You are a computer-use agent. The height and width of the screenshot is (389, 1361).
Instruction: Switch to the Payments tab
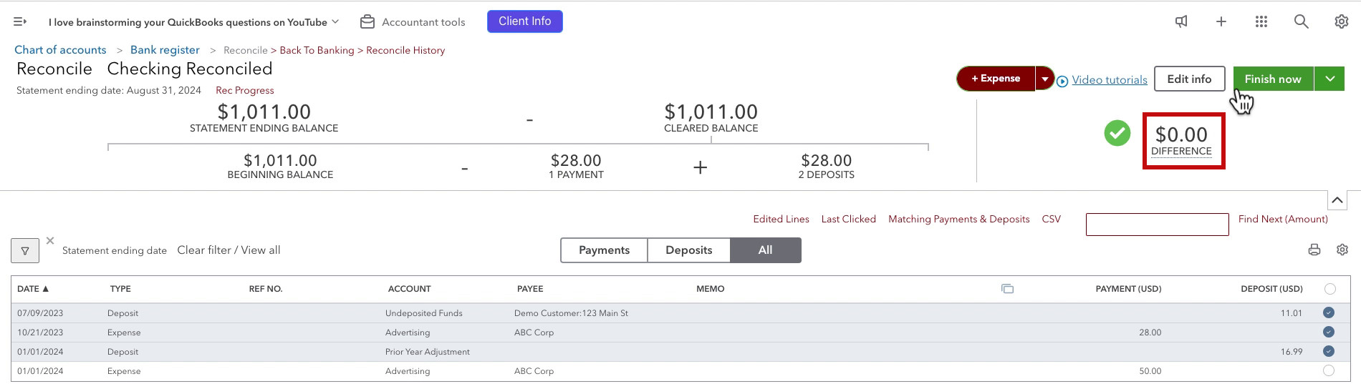(x=604, y=250)
